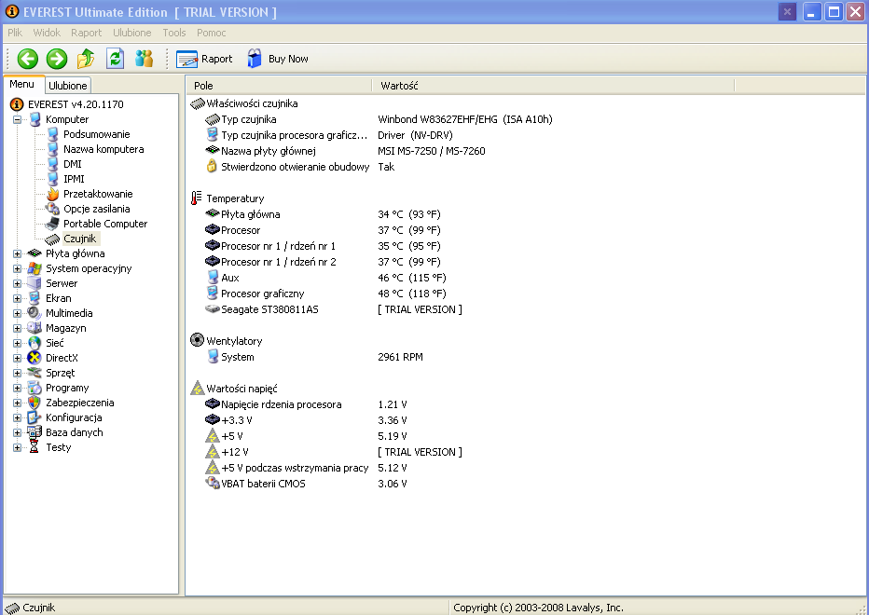
Task: Open the Widok menu
Action: [47, 33]
